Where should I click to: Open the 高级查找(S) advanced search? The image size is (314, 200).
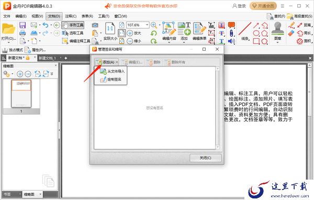299,16
